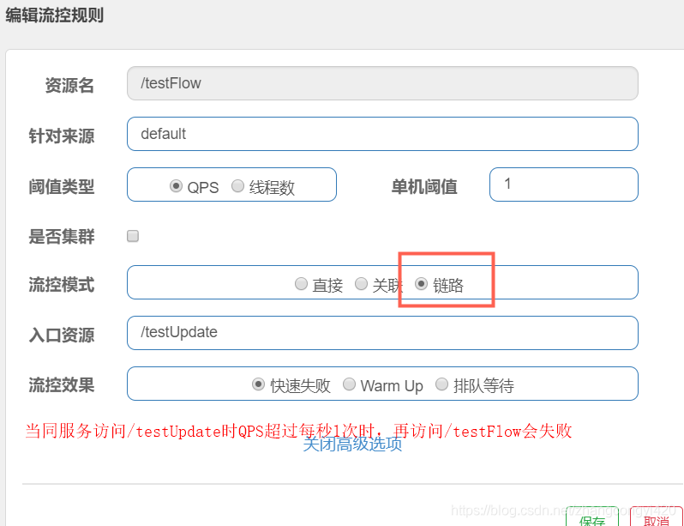This screenshot has width=684, height=526.
Task: Select 排队等待 flow control effect
Action: click(442, 384)
